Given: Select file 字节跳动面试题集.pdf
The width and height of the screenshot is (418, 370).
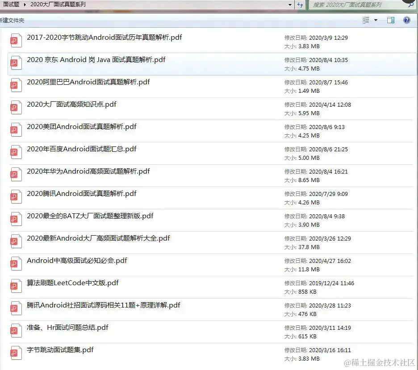Looking at the screenshot, I should pyautogui.click(x=60, y=350).
